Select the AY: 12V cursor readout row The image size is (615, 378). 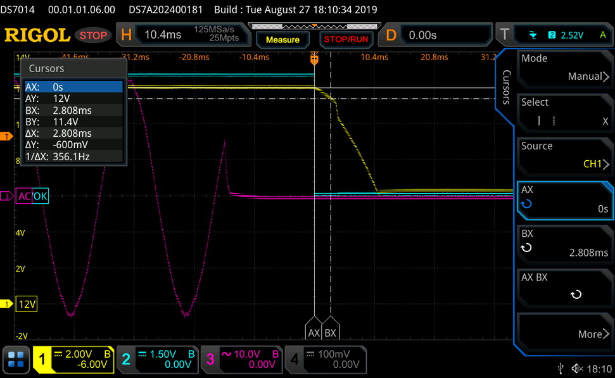click(x=73, y=98)
